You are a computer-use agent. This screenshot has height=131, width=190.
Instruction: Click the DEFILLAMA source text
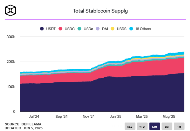click(31, 124)
